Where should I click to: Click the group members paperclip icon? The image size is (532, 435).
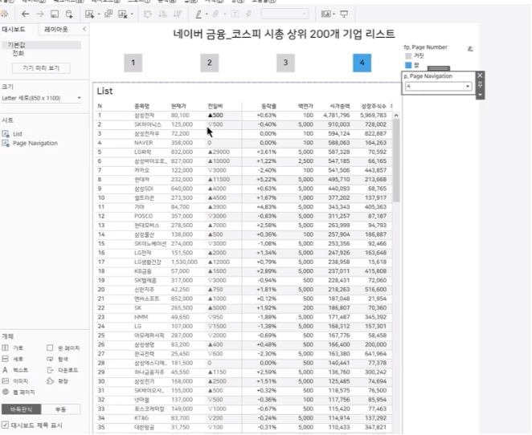coord(216,14)
